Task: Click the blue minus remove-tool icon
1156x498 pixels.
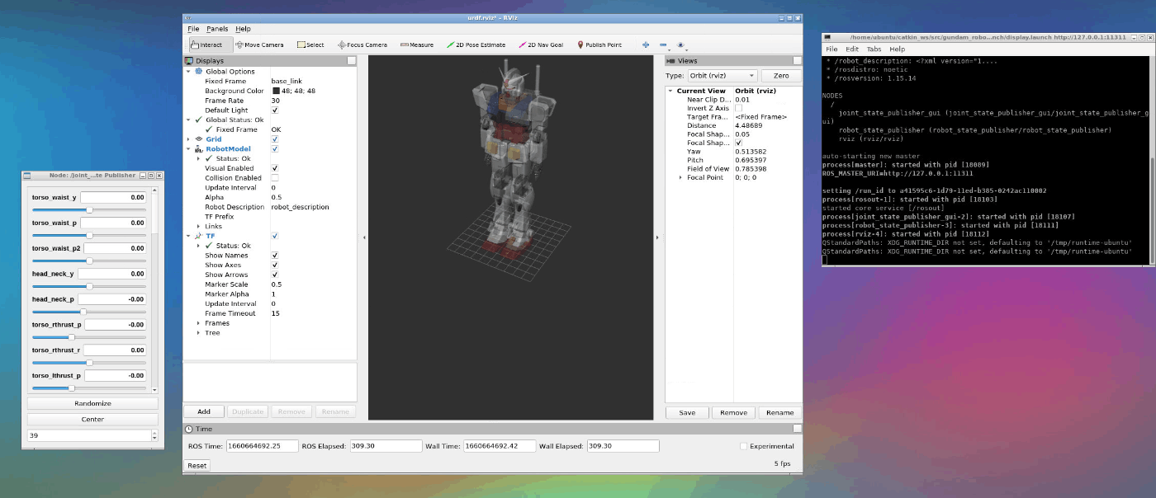Action: click(663, 45)
